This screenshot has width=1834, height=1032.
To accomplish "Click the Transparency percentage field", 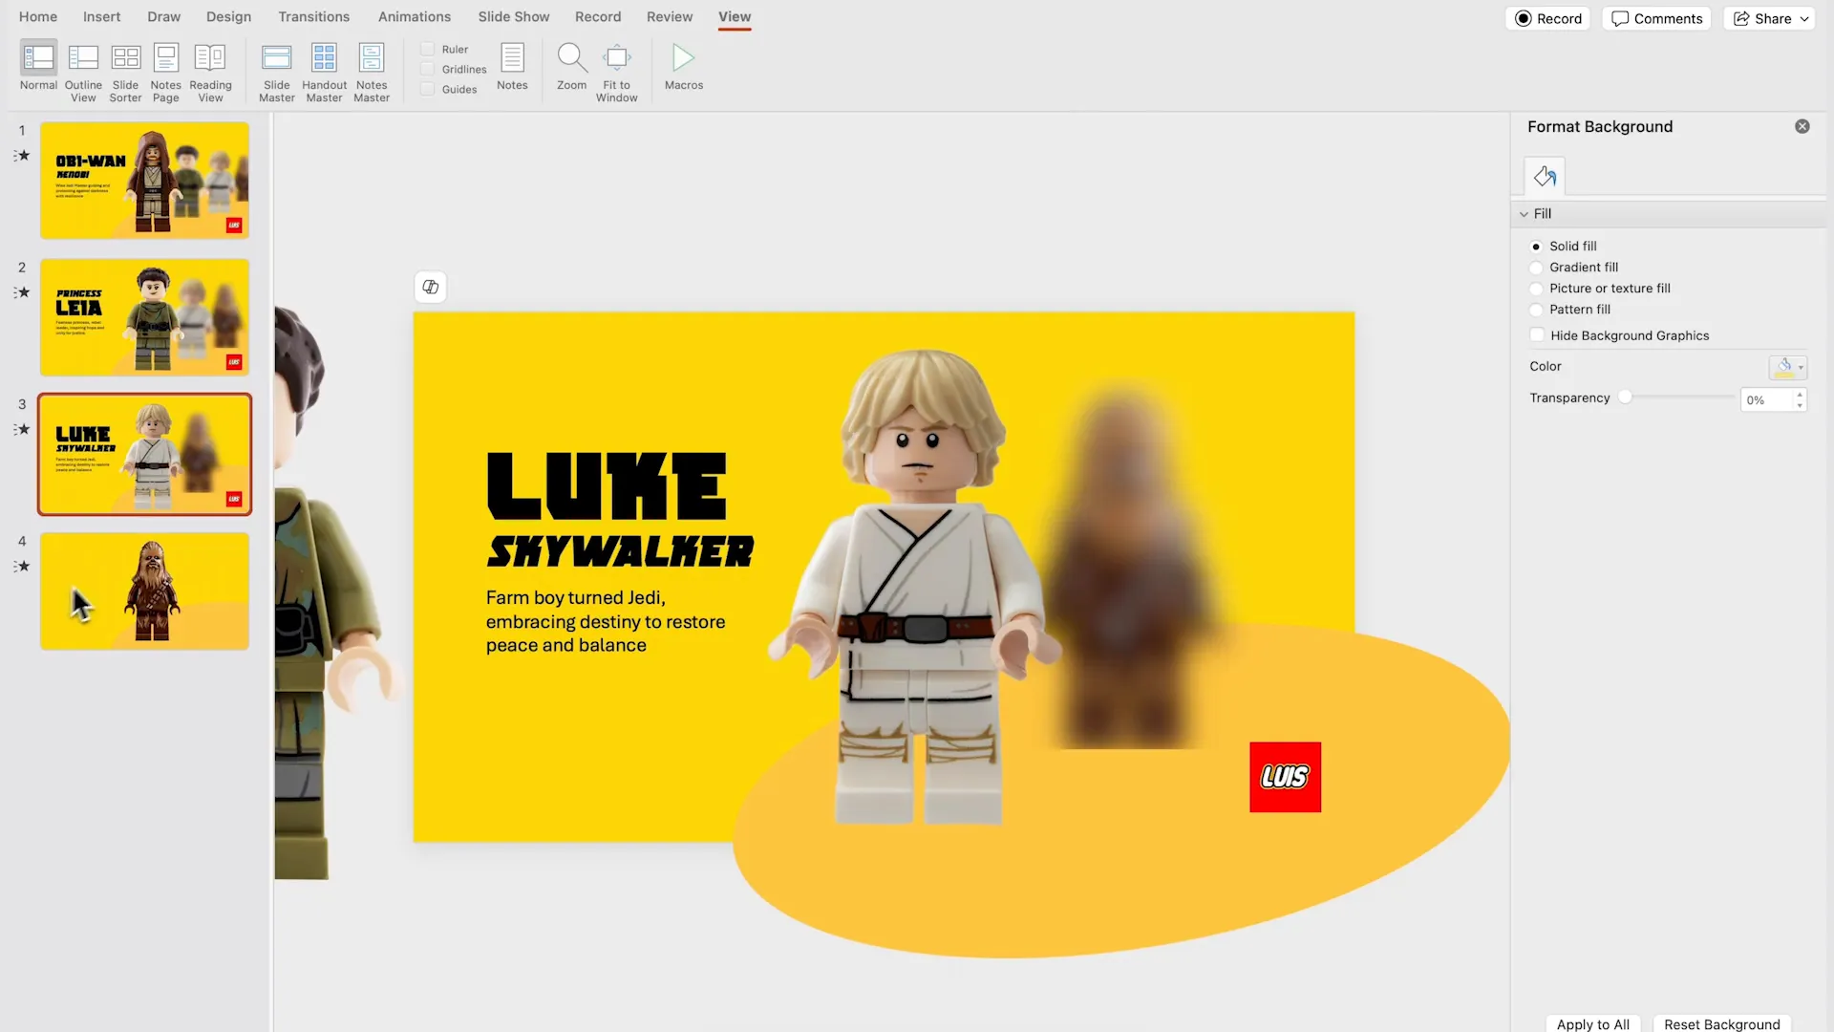I will [x=1766, y=400].
